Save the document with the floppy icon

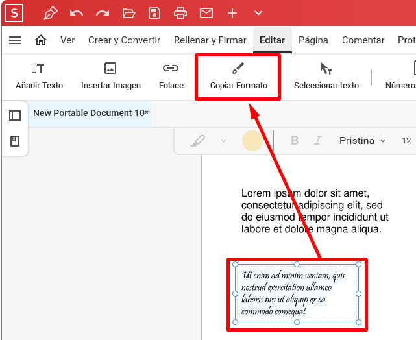pos(154,13)
